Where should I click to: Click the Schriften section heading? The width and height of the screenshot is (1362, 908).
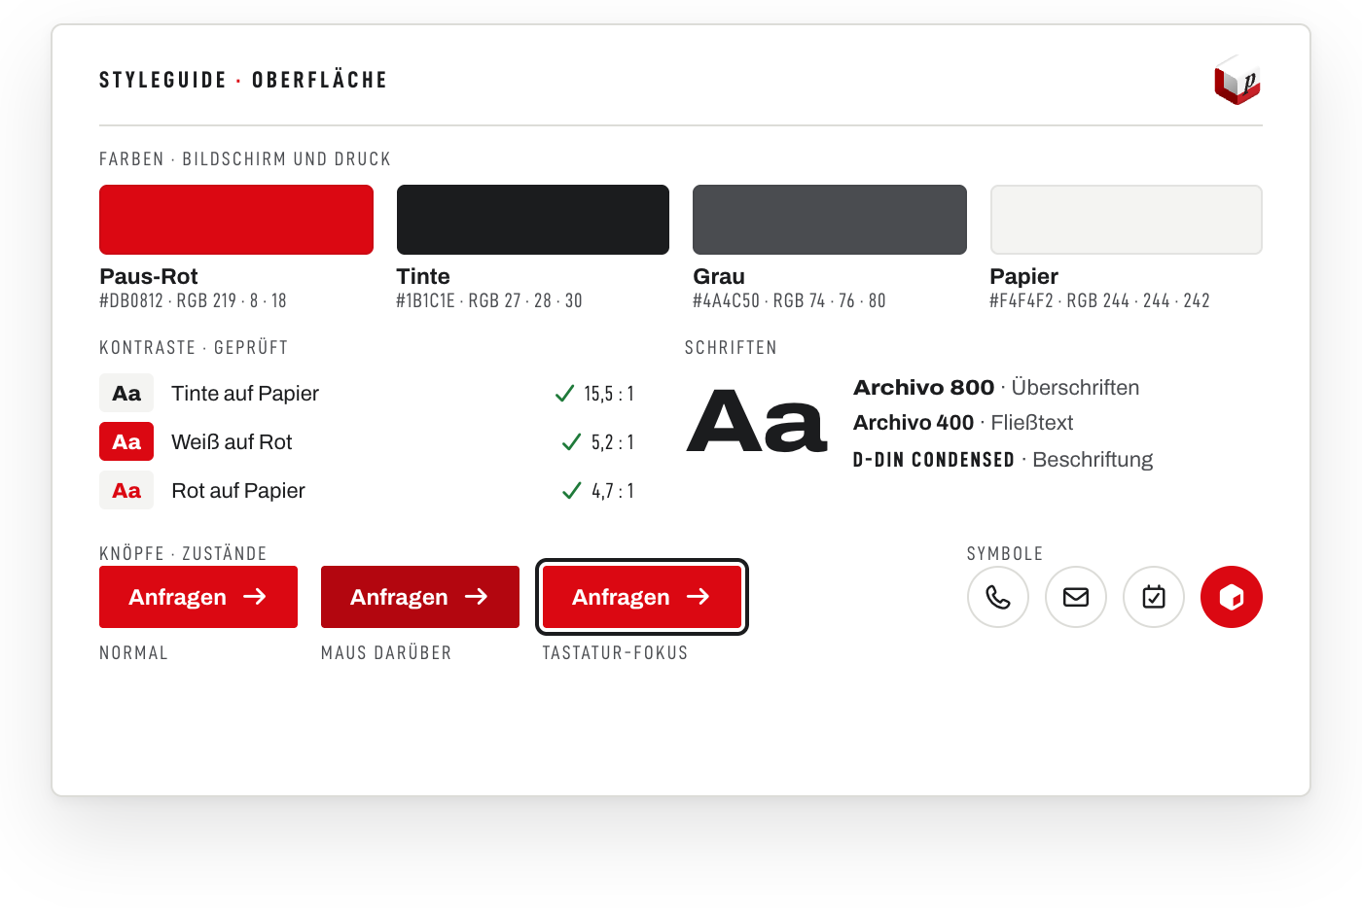(x=731, y=348)
